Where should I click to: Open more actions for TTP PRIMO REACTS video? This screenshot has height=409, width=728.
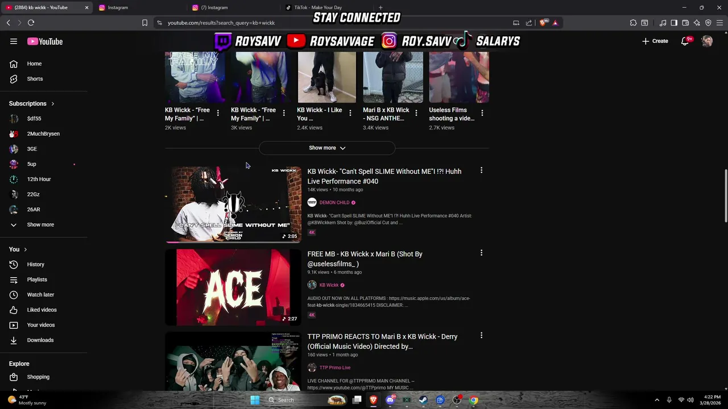tap(481, 336)
